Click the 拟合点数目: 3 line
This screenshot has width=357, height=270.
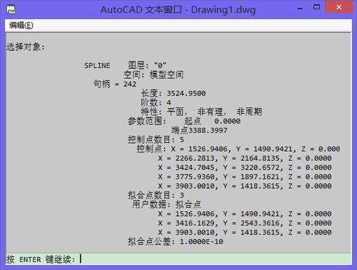click(156, 195)
